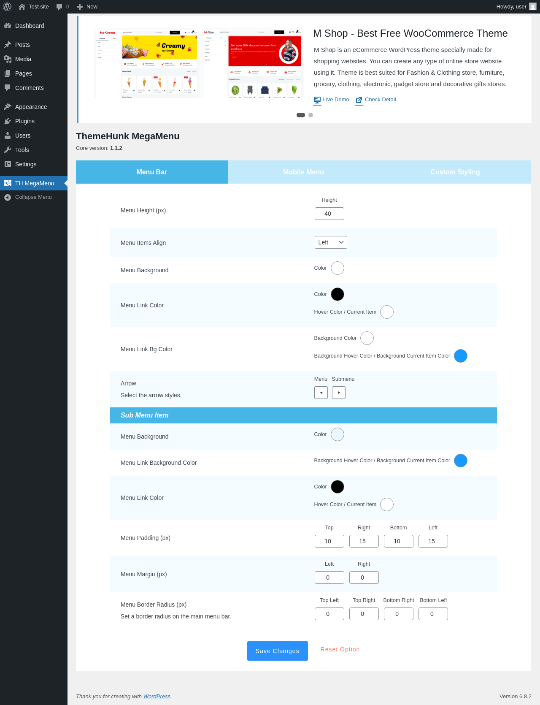Click the Border Radius Top Left input
Viewport: 540px width, 705px height.
click(x=329, y=614)
